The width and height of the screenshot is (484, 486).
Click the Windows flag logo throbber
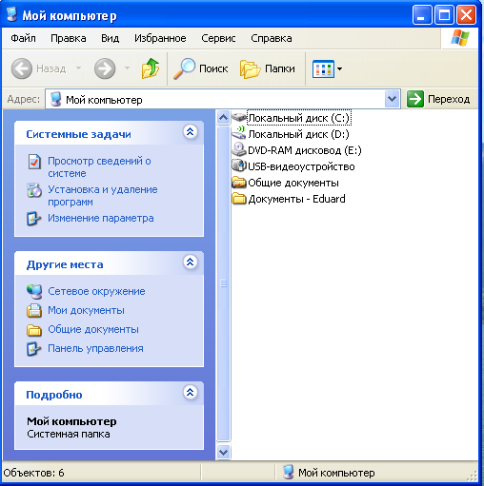tap(460, 38)
